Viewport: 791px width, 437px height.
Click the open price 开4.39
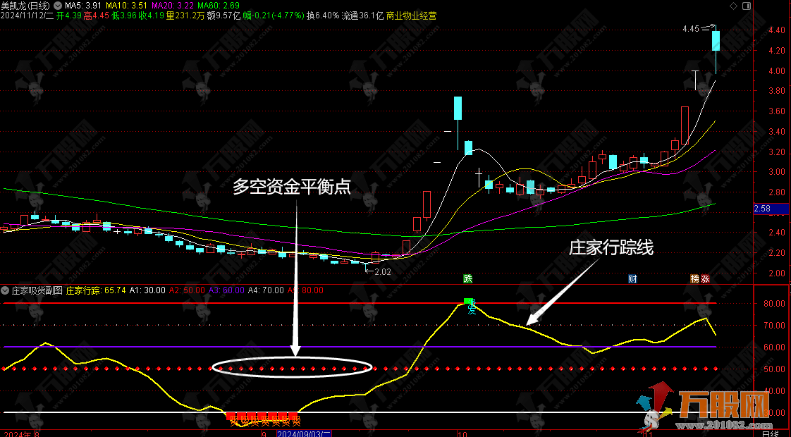coord(69,16)
